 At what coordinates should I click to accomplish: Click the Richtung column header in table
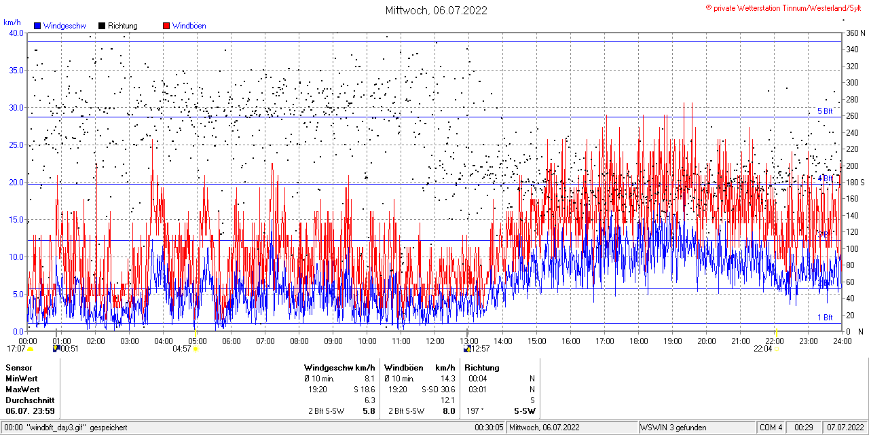point(482,368)
